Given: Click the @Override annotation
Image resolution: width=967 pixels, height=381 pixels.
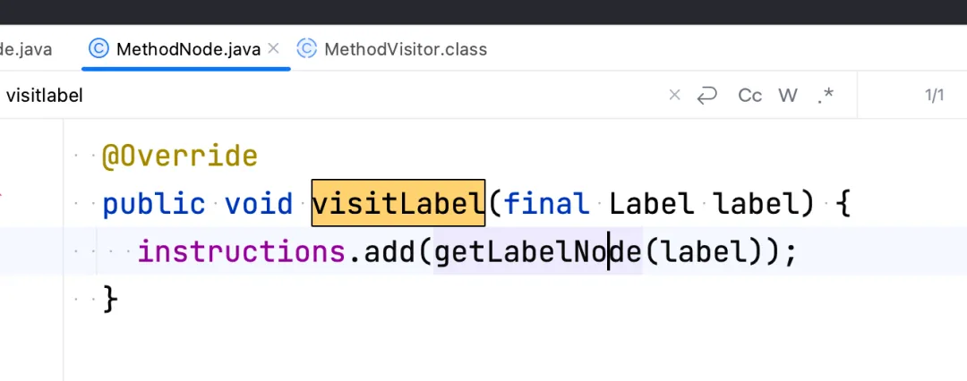Looking at the screenshot, I should pyautogui.click(x=179, y=157).
